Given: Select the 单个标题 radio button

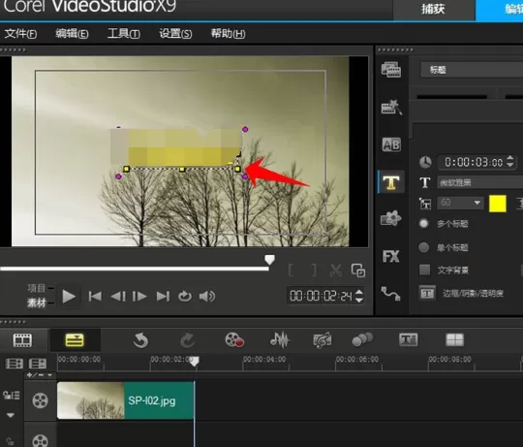Looking at the screenshot, I should pos(423,247).
